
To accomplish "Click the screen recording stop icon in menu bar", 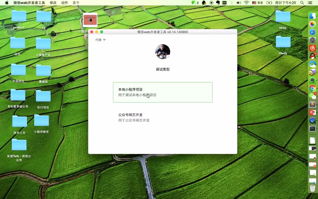I will point(211,3).
